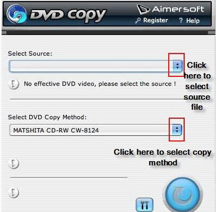This screenshot has width=216, height=212.
Task: Click the warning icon beside the 'No effective DVD video' message
Action: pyautogui.click(x=14, y=84)
